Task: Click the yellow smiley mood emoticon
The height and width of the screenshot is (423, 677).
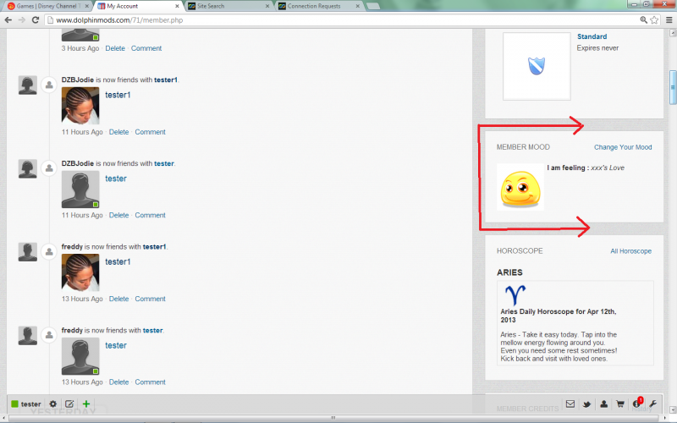Action: tap(520, 188)
